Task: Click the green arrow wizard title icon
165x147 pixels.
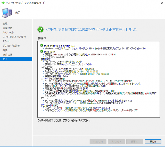Action: 3,3
